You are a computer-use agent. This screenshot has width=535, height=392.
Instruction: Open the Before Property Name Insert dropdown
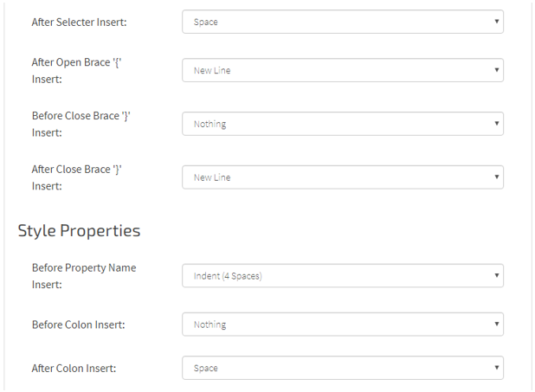[x=342, y=276]
